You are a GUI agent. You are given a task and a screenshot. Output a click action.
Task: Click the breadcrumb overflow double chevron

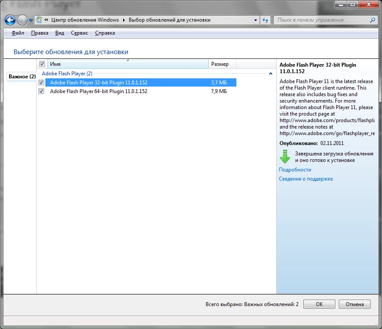click(x=46, y=20)
